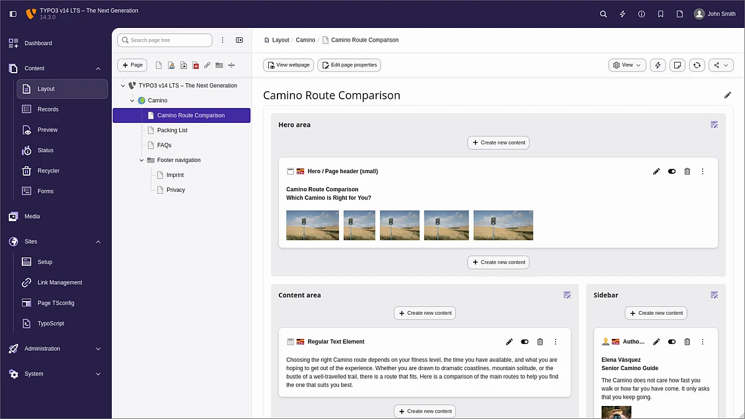Viewport: 745px width, 419px height.
Task: Edit all Hero area content icon
Action: (x=714, y=125)
